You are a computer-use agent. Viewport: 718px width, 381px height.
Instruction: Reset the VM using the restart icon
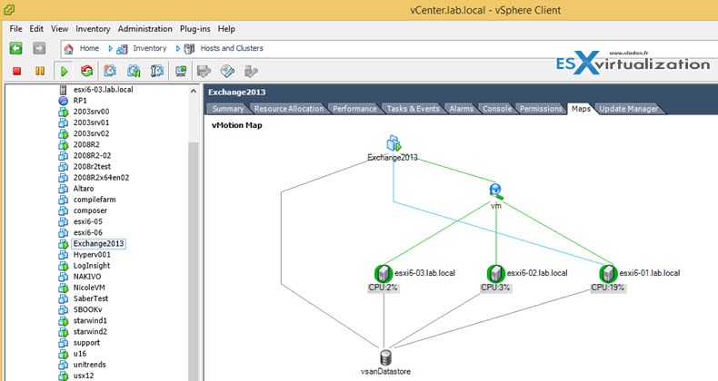(86, 71)
